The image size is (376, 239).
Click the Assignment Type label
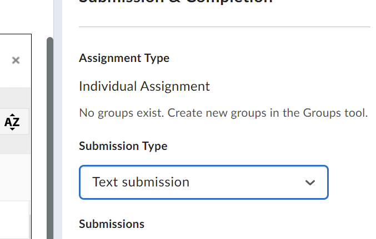pos(124,58)
